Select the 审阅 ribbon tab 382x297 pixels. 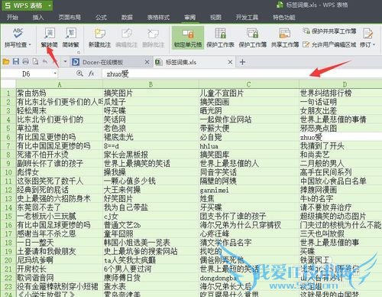tap(190, 18)
